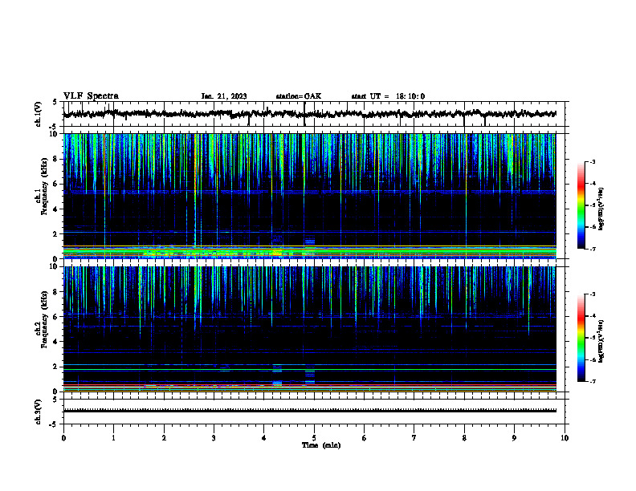Click the 9 minute tick on time axis
Image resolution: width=636 pixels, height=491 pixels.
pyautogui.click(x=514, y=438)
